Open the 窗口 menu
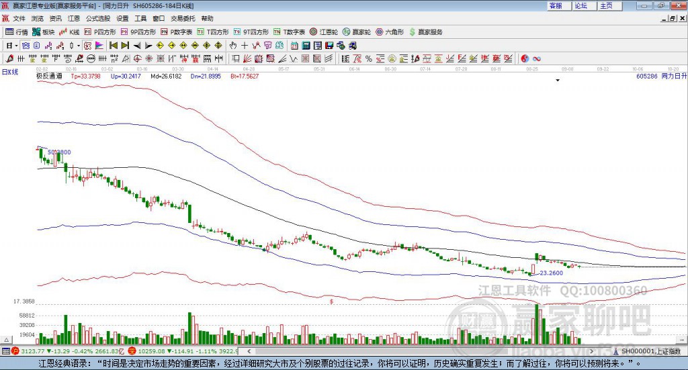Screen dimensions: 688x370 point(159,18)
